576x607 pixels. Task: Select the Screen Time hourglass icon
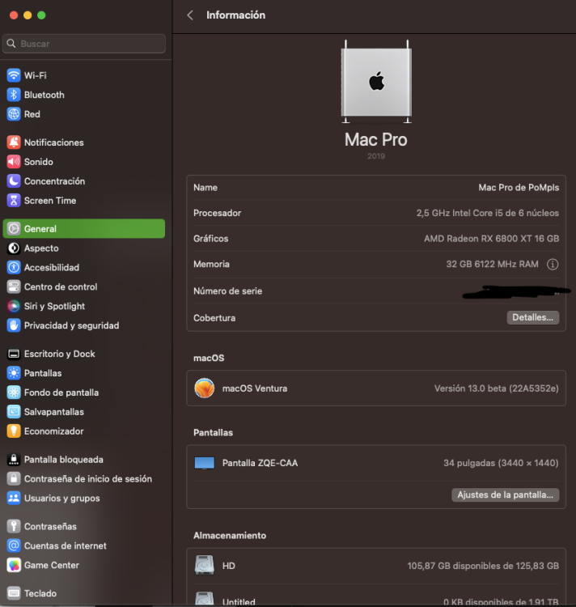(x=14, y=200)
